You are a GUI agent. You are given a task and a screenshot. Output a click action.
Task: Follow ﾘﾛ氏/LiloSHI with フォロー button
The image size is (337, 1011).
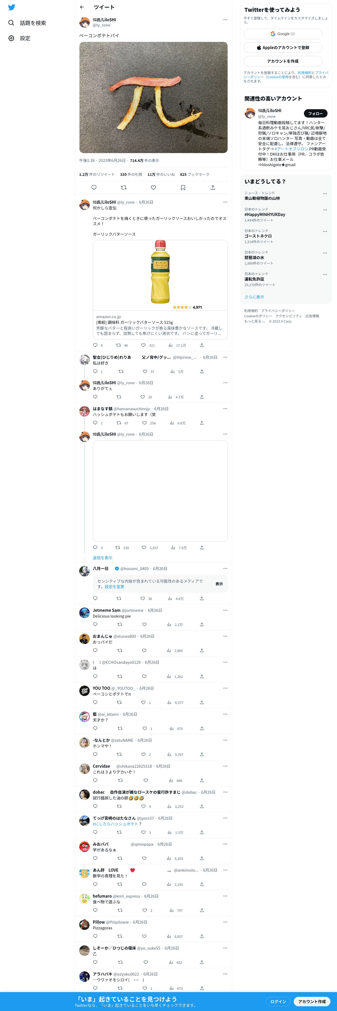tap(315, 113)
